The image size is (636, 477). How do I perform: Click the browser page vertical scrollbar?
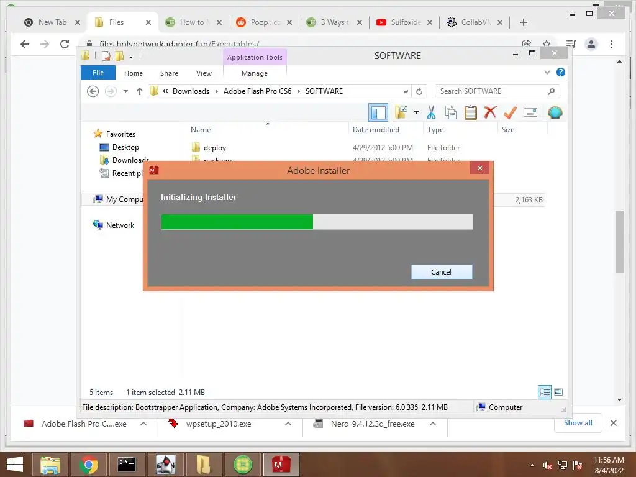point(619,242)
